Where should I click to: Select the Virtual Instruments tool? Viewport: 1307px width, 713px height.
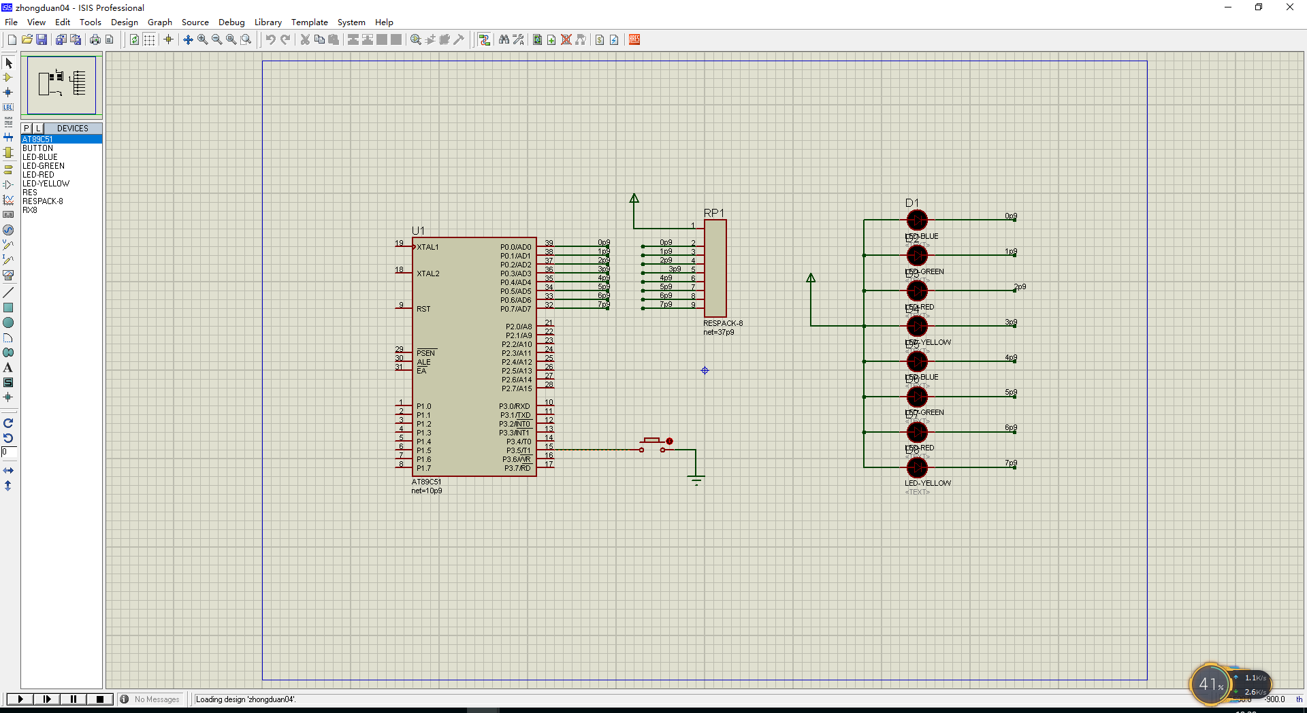point(8,276)
